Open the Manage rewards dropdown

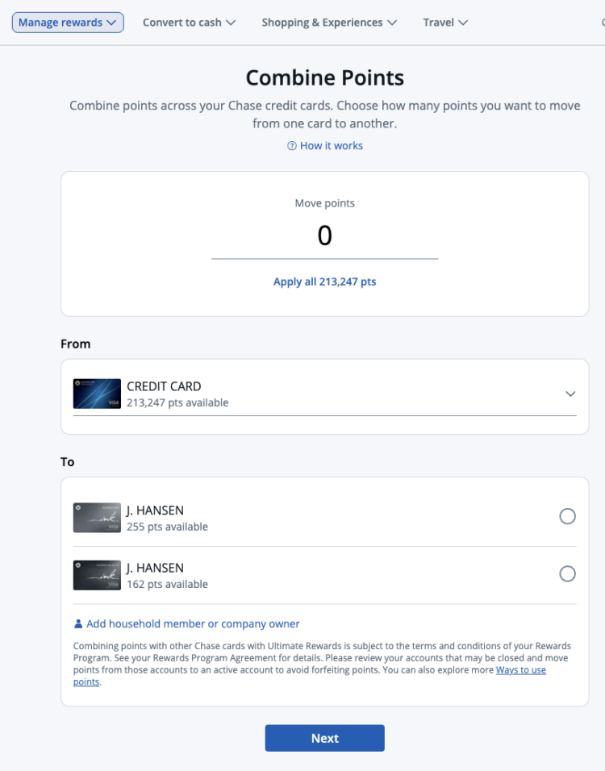tap(68, 22)
